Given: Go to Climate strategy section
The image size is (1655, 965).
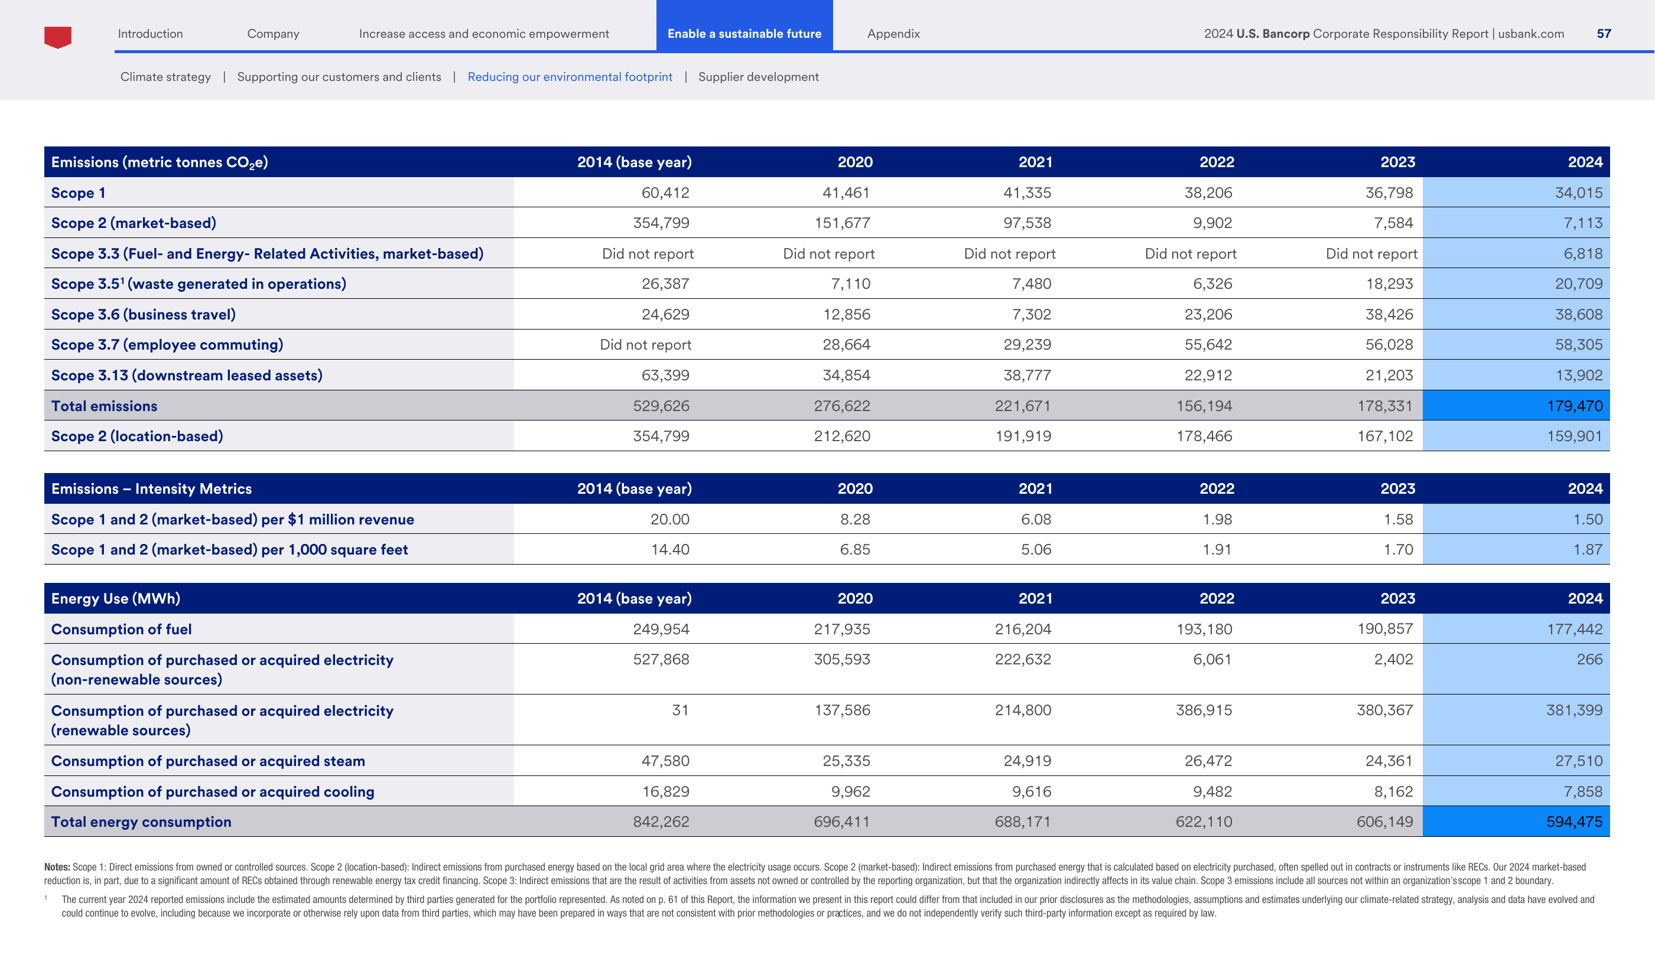Looking at the screenshot, I should point(165,77).
